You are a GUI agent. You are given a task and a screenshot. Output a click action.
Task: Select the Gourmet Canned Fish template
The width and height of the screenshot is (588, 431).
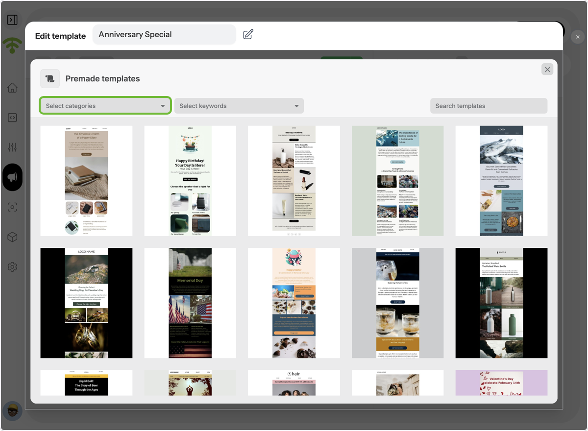501,181
